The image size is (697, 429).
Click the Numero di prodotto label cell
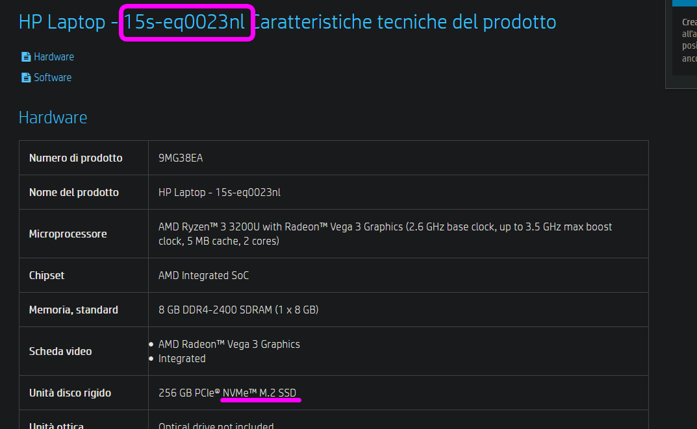click(x=84, y=158)
